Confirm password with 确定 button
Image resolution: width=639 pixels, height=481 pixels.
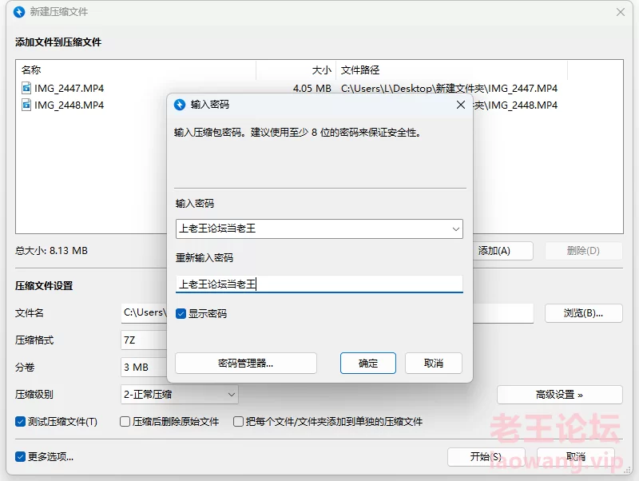[x=368, y=364]
